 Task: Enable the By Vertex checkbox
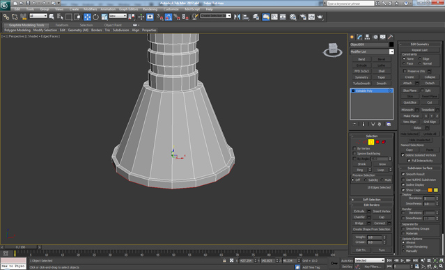(x=354, y=149)
